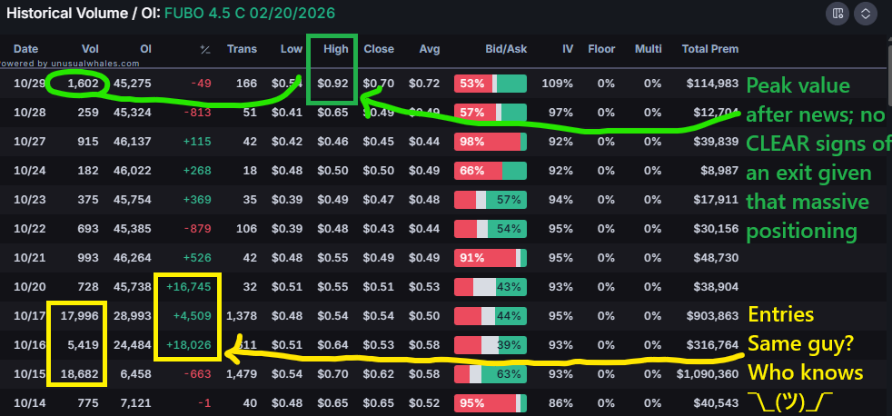Screen dimensions: 892x416
Task: Sort table by Low column header
Action: 292,49
